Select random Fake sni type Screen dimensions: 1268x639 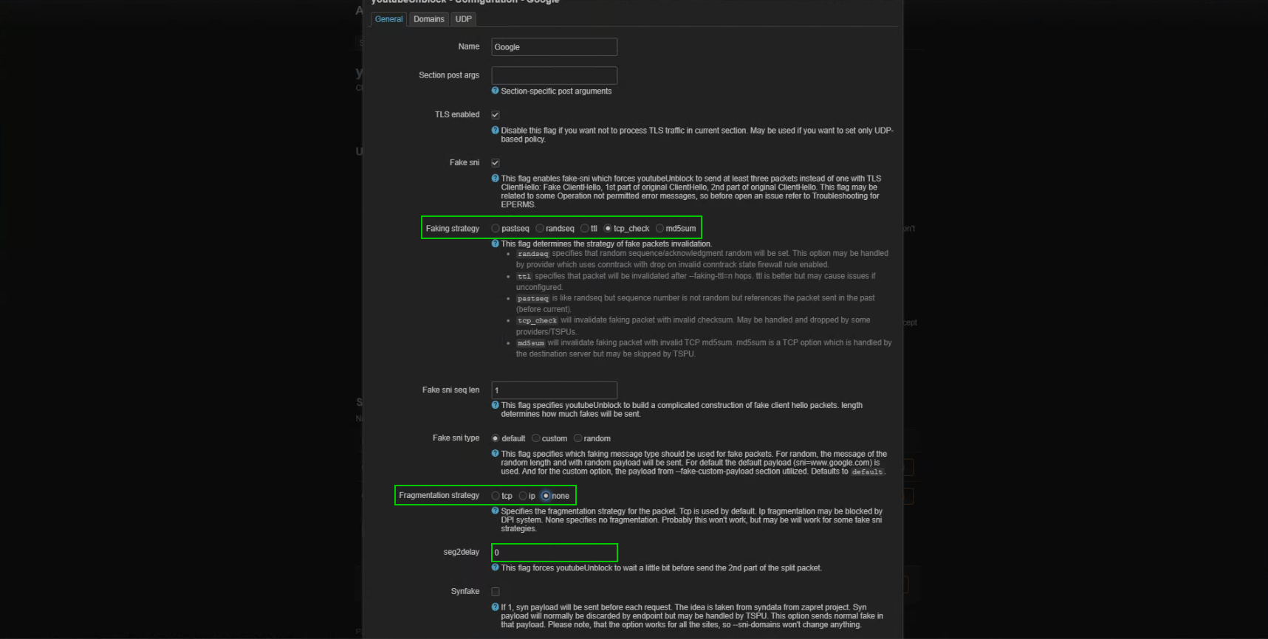pos(578,438)
